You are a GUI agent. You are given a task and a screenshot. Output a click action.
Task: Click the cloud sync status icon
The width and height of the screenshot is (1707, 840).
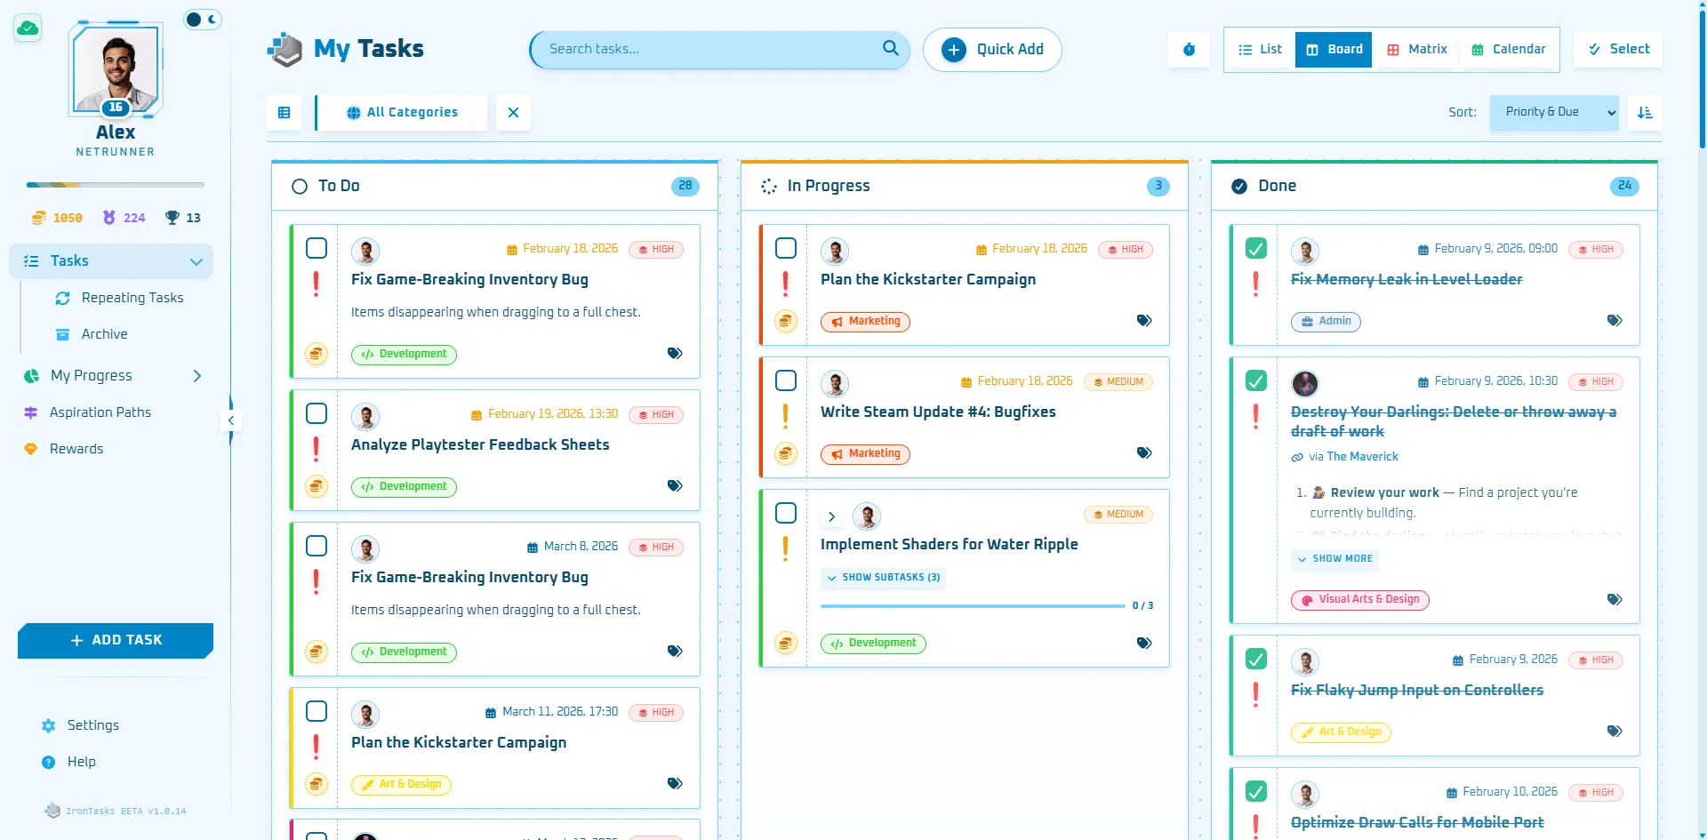[x=28, y=28]
